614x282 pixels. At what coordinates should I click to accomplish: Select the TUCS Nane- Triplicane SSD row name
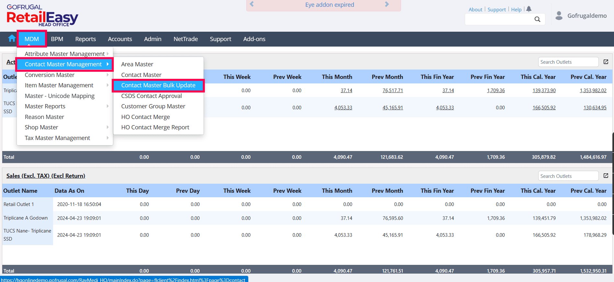point(28,235)
